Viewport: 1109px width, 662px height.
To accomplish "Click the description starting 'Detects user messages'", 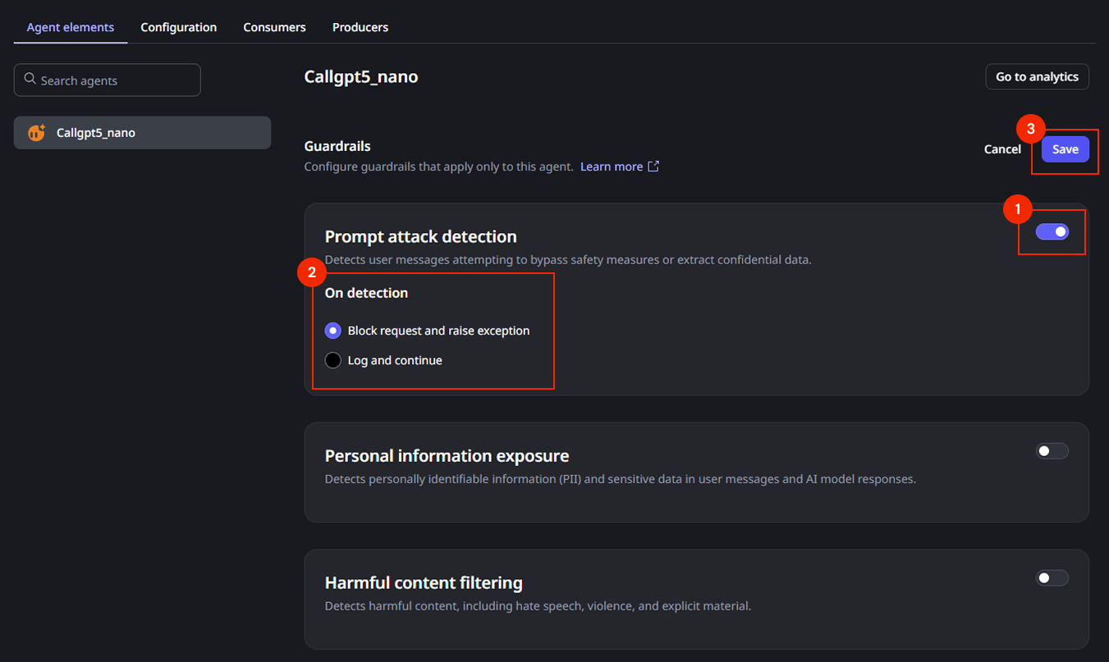I will [568, 260].
